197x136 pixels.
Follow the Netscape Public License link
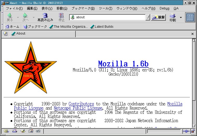tap(78, 108)
